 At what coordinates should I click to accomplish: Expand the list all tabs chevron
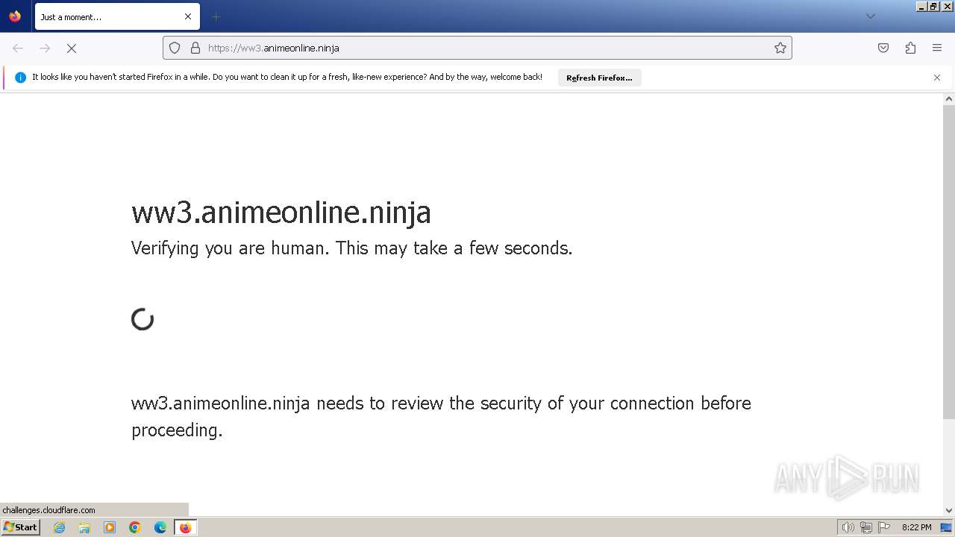[x=870, y=16]
